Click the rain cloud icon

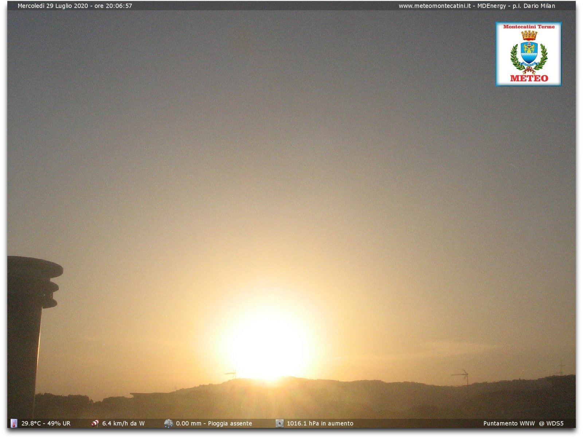pyautogui.click(x=168, y=423)
